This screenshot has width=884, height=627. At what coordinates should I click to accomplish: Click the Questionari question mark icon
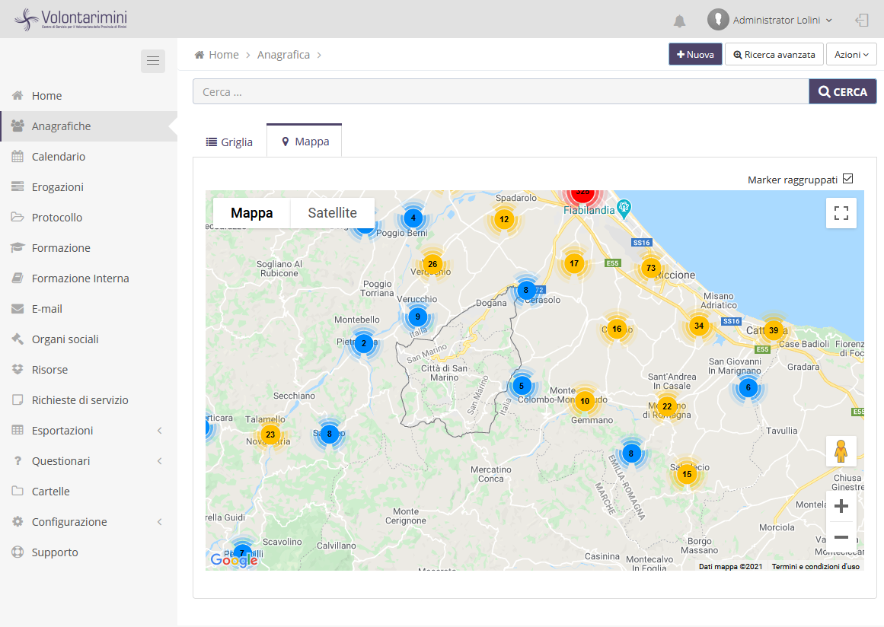click(18, 461)
